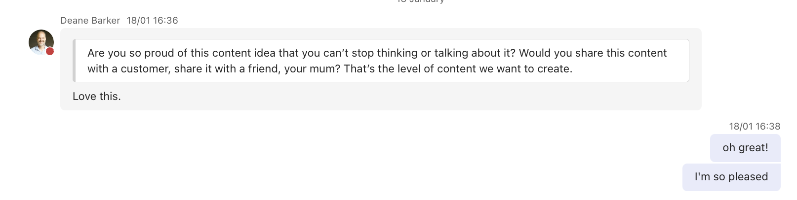Click the partially visible date divider at top
Screen dimensions: 797x200
[421, 1]
